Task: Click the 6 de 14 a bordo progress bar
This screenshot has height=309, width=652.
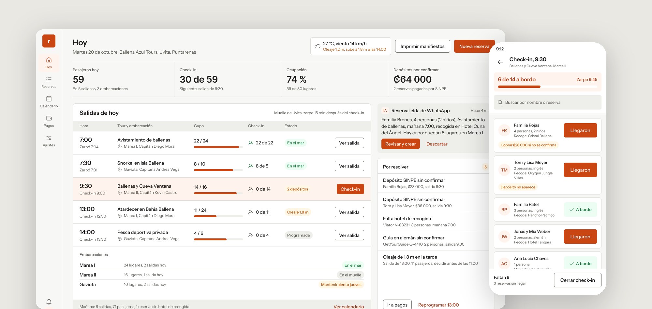Action: [x=548, y=87]
